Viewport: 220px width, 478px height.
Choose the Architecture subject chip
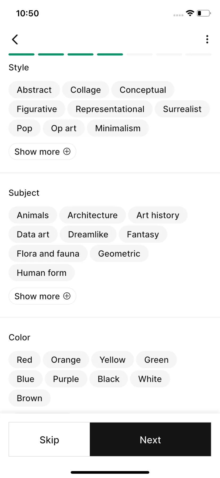pos(92,215)
